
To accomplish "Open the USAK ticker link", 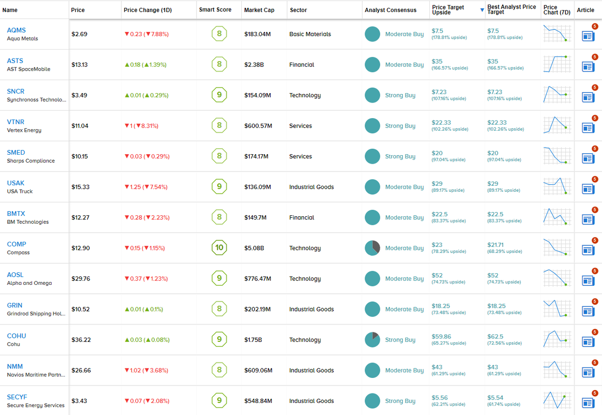I will (16, 183).
